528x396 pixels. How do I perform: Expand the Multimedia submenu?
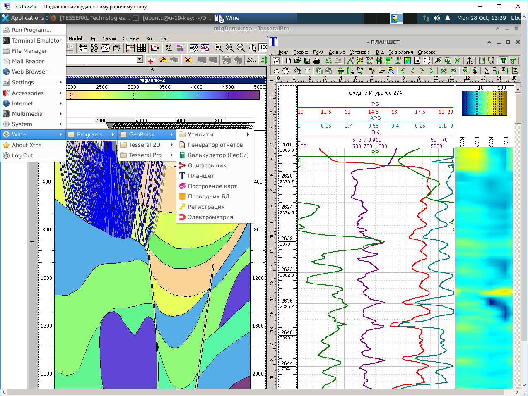pos(33,114)
